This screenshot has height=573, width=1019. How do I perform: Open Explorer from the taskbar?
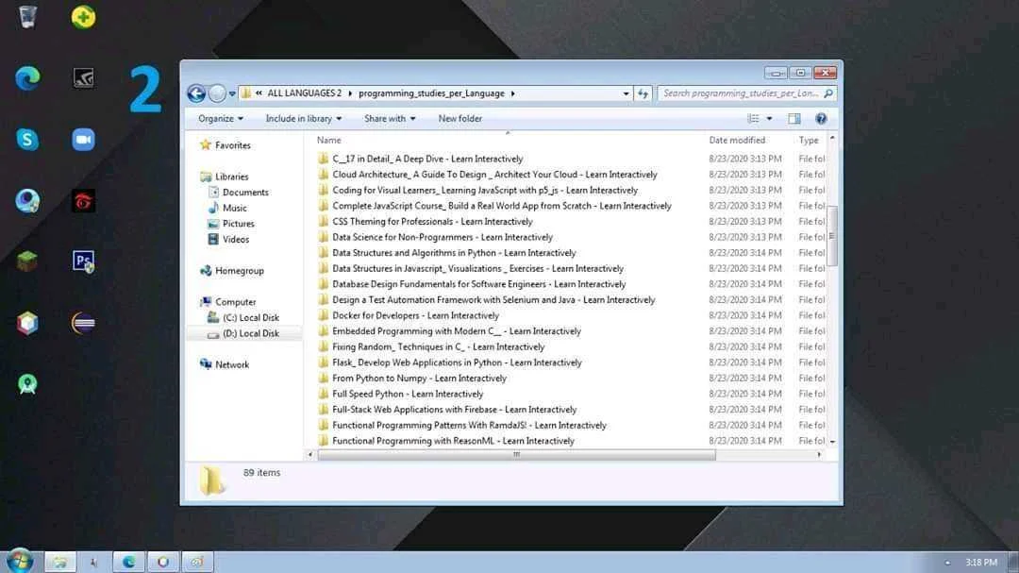pyautogui.click(x=59, y=562)
